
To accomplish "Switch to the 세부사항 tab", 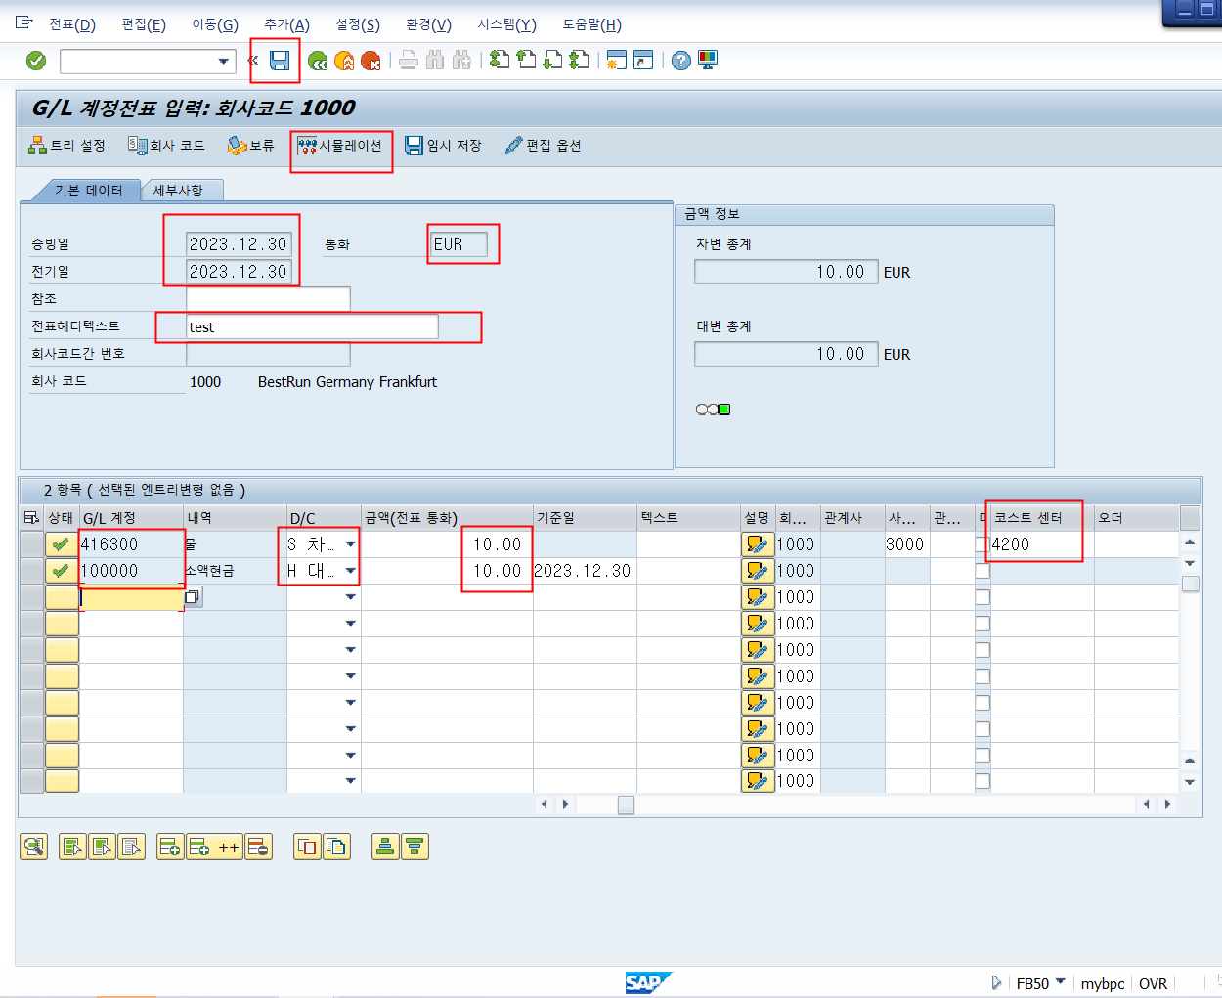I will [179, 191].
